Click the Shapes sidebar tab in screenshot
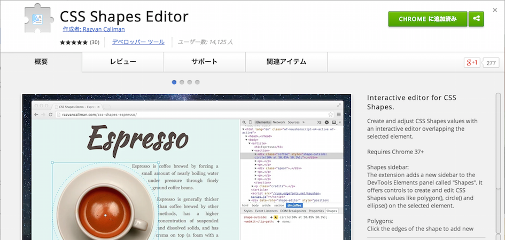Viewport: 505px width, 240px height. tap(331, 211)
